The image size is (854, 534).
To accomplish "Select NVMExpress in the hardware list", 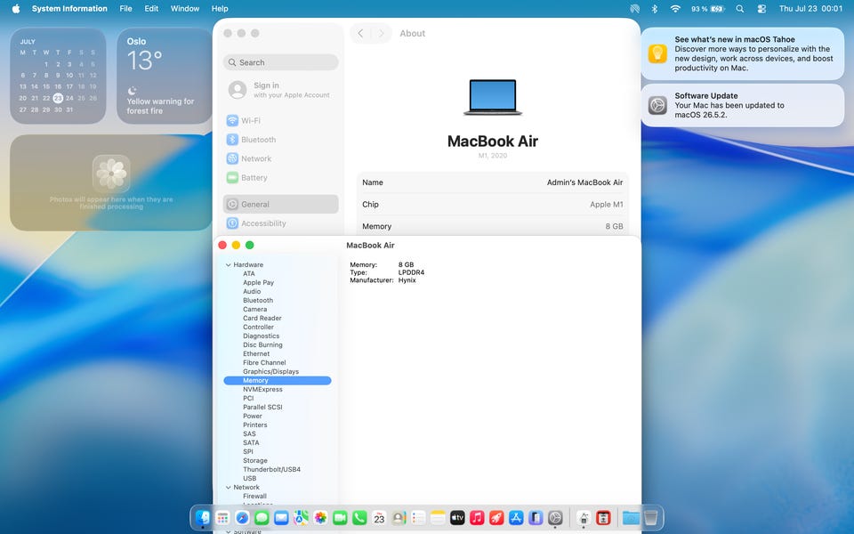I will pos(262,389).
